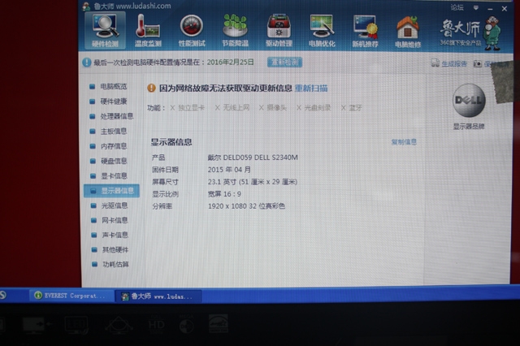Click the 重新扫描 rescan link
This screenshot has height=346, width=520.
(x=311, y=89)
